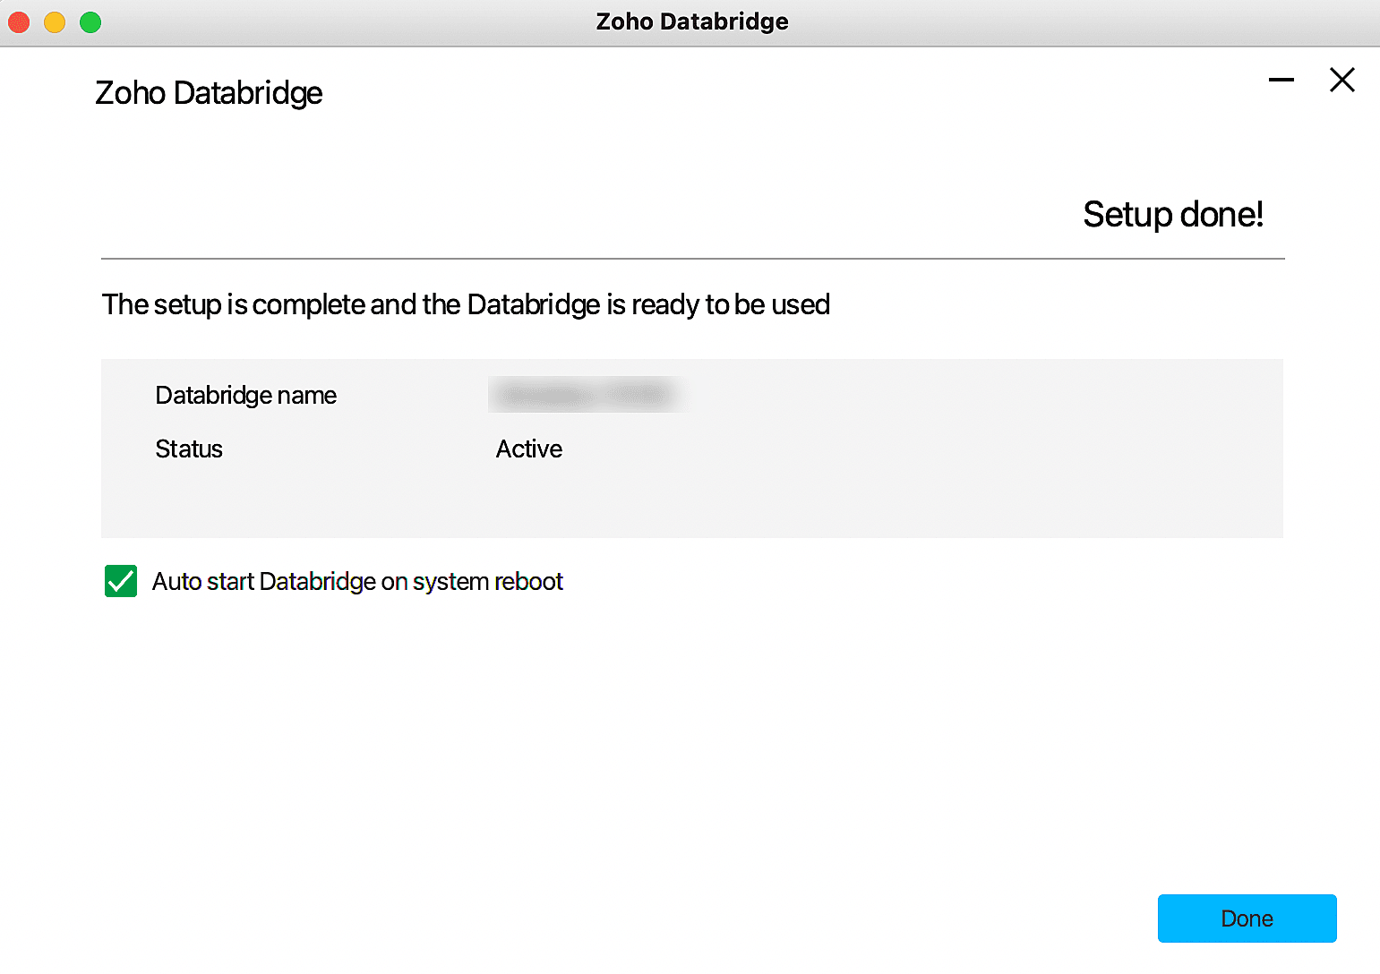Click the blank area left of Done button

click(806, 918)
